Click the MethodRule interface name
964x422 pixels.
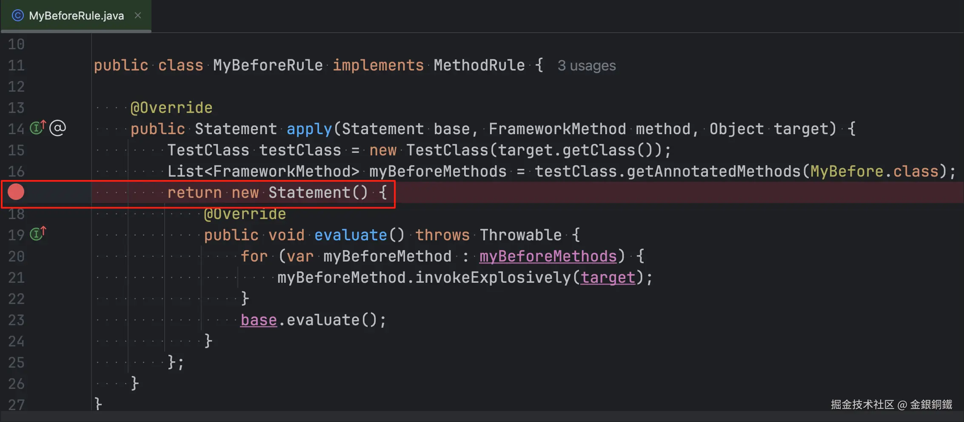pyautogui.click(x=479, y=65)
